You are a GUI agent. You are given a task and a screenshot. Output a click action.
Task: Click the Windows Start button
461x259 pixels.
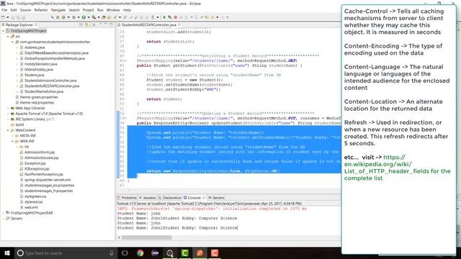coord(7,253)
